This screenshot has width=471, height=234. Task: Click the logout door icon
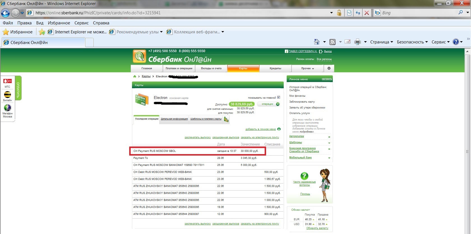click(321, 51)
